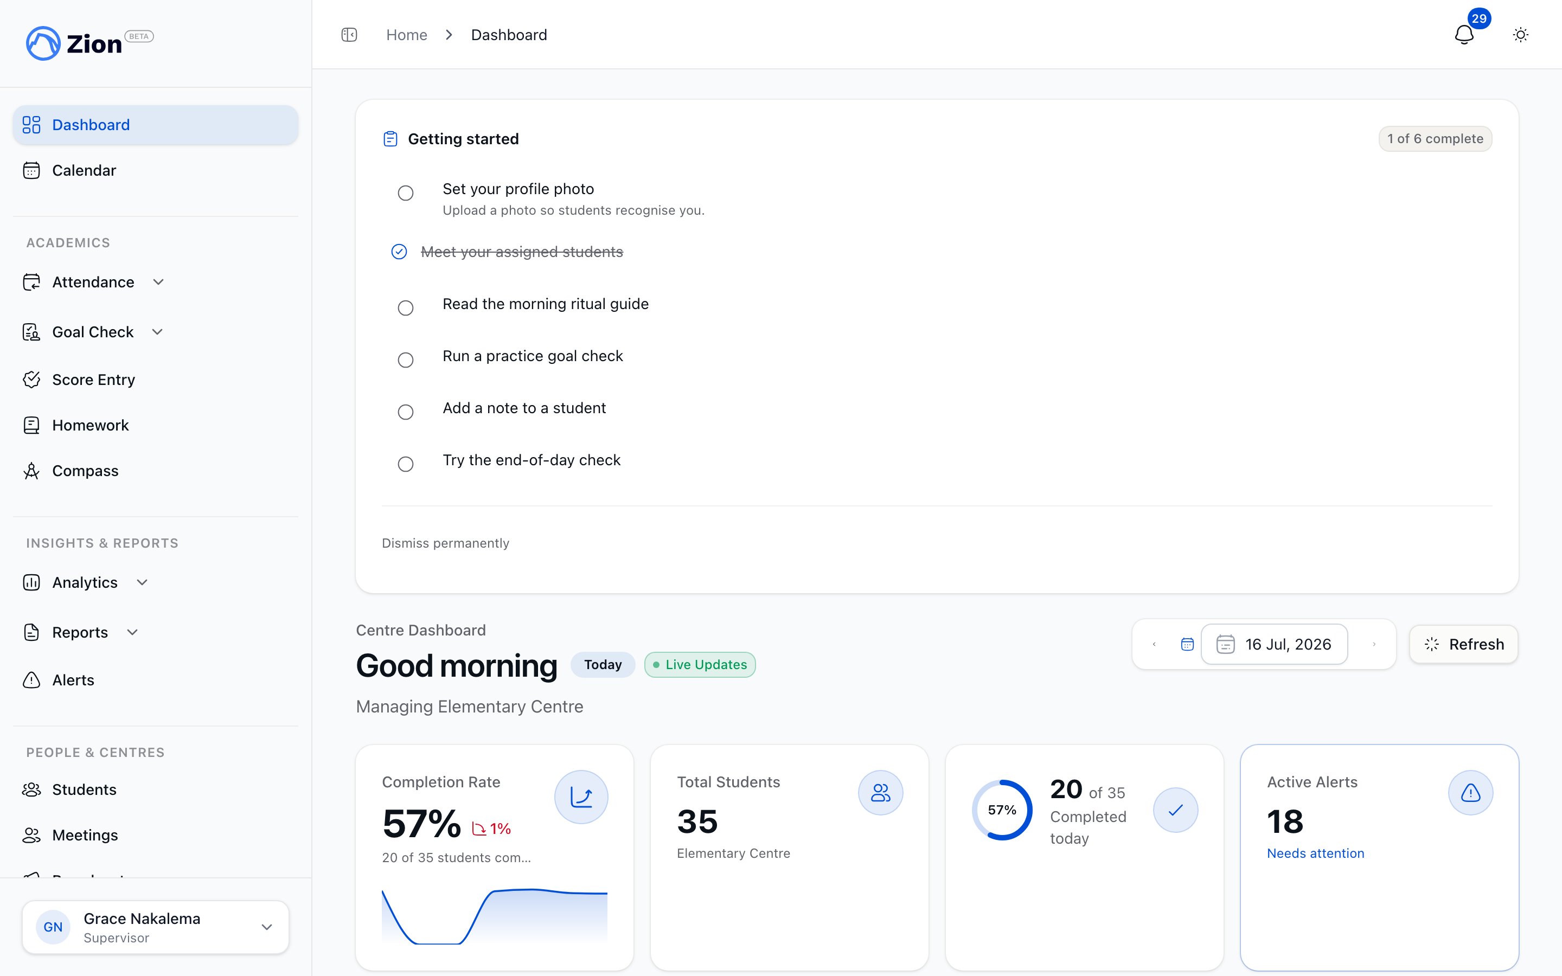Click the completed-today checkmark icon

[x=1175, y=810]
